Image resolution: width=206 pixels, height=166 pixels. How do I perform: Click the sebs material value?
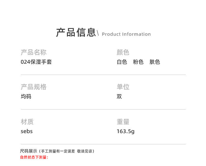pyautogui.click(x=27, y=131)
